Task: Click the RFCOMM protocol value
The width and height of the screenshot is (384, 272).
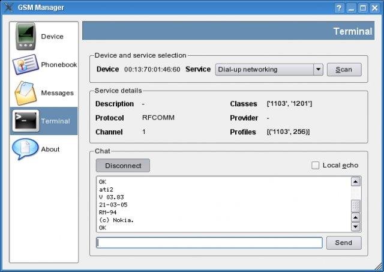Action: point(158,118)
